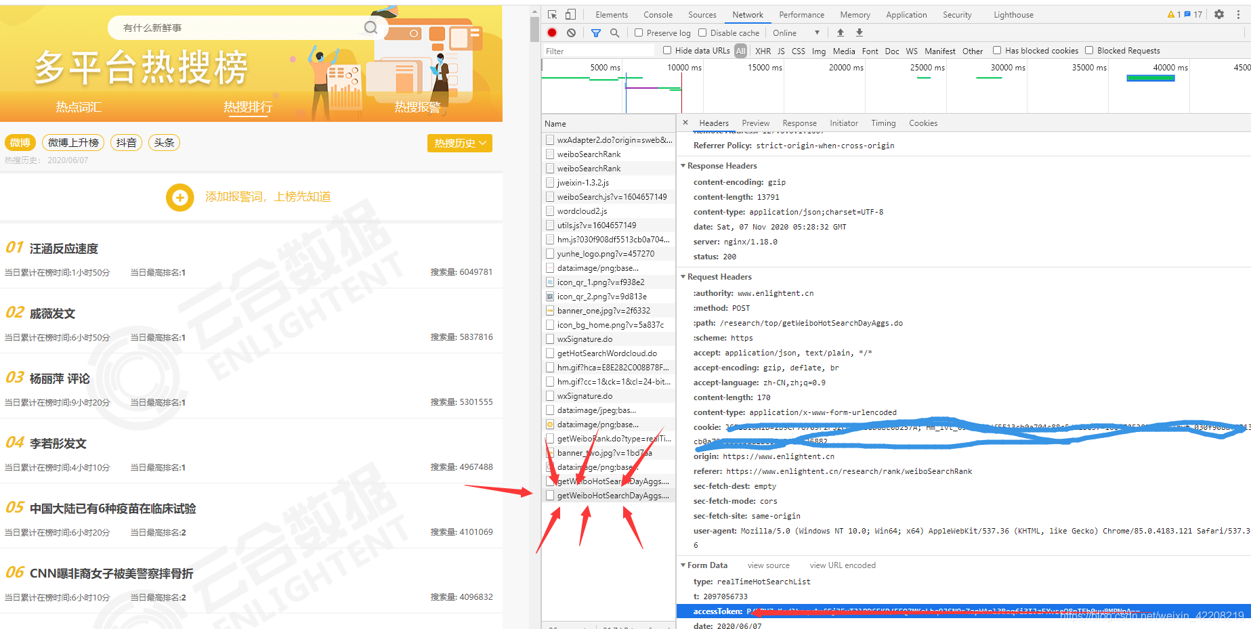Click the 40000 ms timeline overview bar
The width and height of the screenshot is (1251, 629).
coord(1150,79)
